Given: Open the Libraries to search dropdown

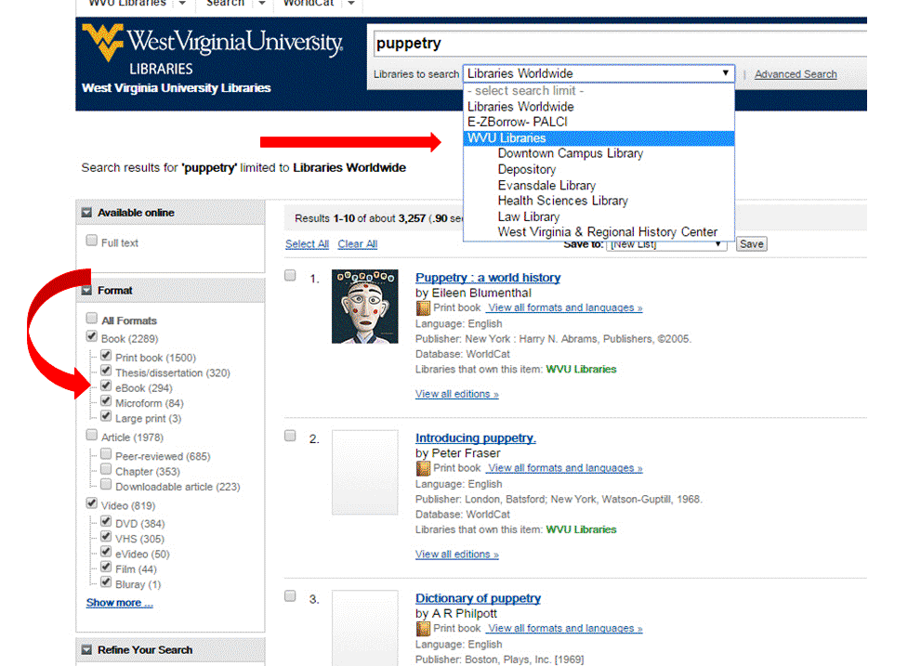Looking at the screenshot, I should coord(599,73).
